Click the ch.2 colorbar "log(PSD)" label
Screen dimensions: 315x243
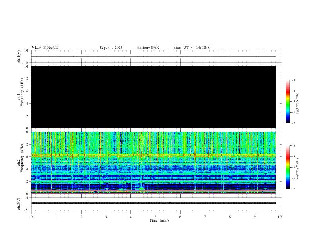(x=297, y=169)
